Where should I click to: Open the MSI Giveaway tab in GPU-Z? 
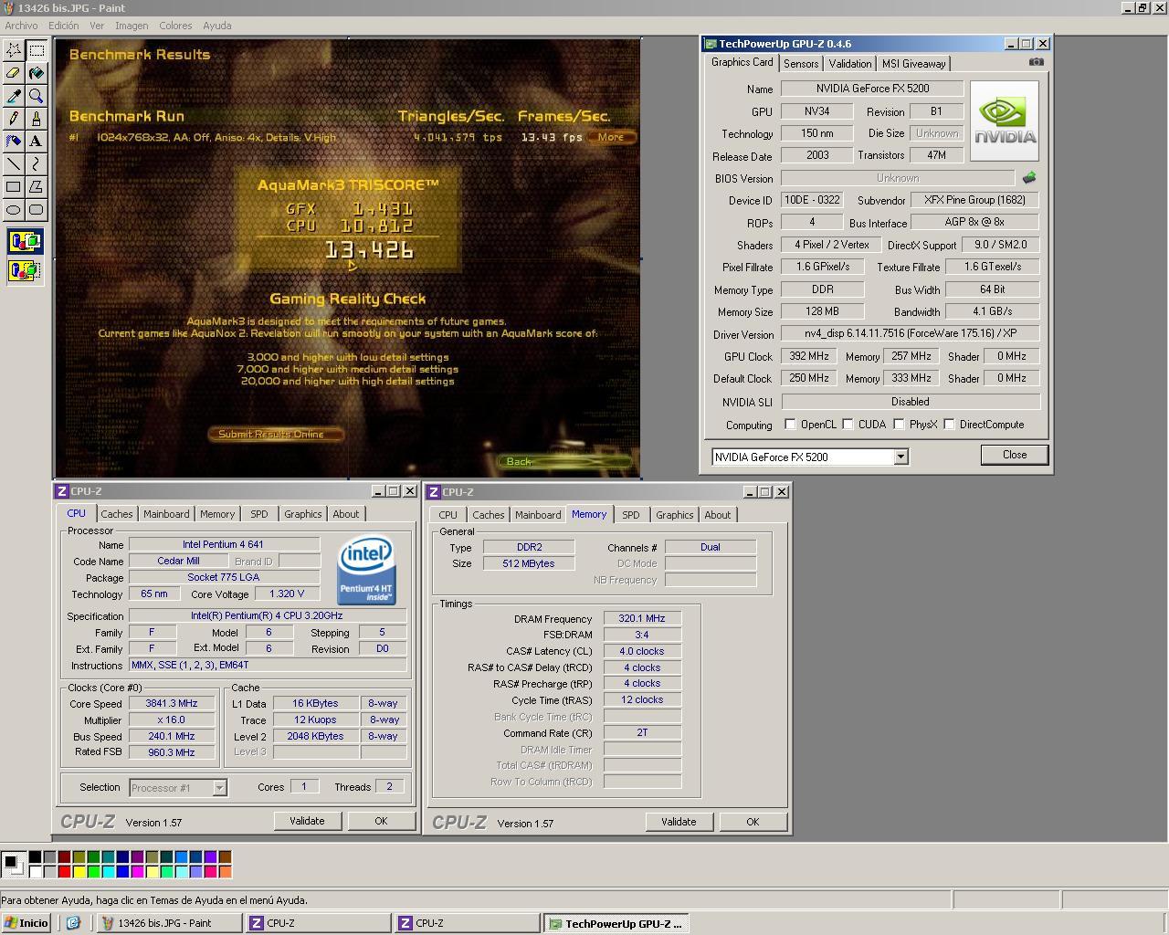coord(913,64)
